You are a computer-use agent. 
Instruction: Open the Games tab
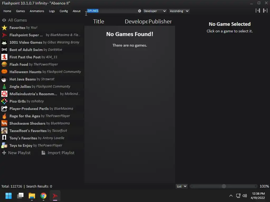point(20,11)
